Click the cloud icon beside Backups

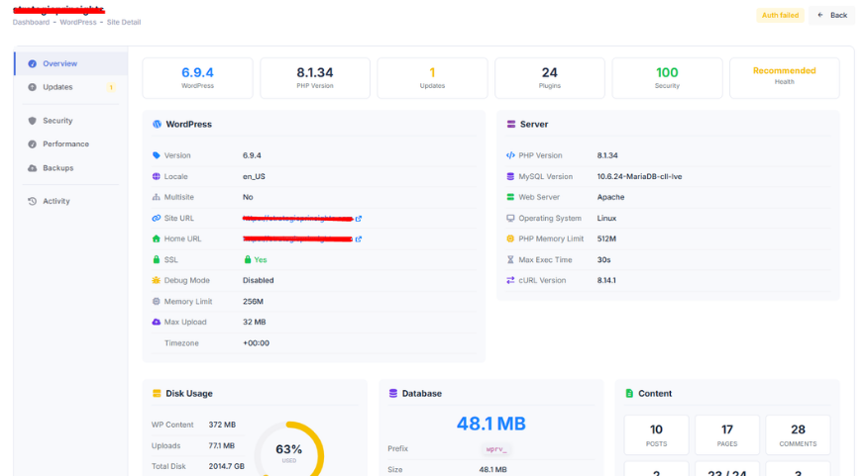click(32, 168)
